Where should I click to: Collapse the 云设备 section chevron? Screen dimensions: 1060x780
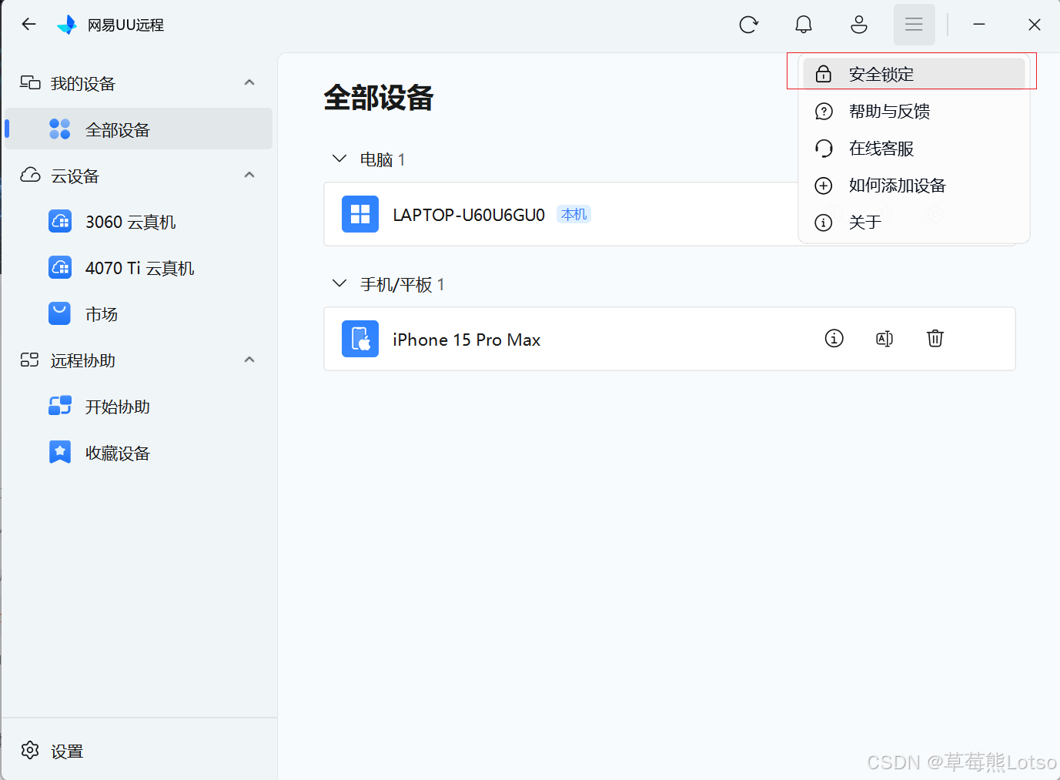(x=249, y=175)
